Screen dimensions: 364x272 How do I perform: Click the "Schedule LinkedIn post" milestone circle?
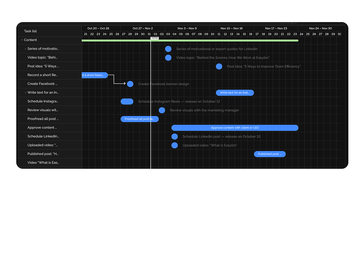point(175,136)
